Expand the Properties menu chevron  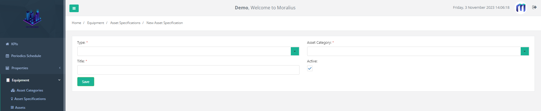[60, 68]
